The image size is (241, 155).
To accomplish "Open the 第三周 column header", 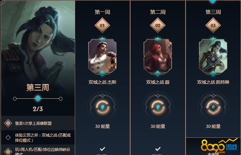I will pos(213,12).
